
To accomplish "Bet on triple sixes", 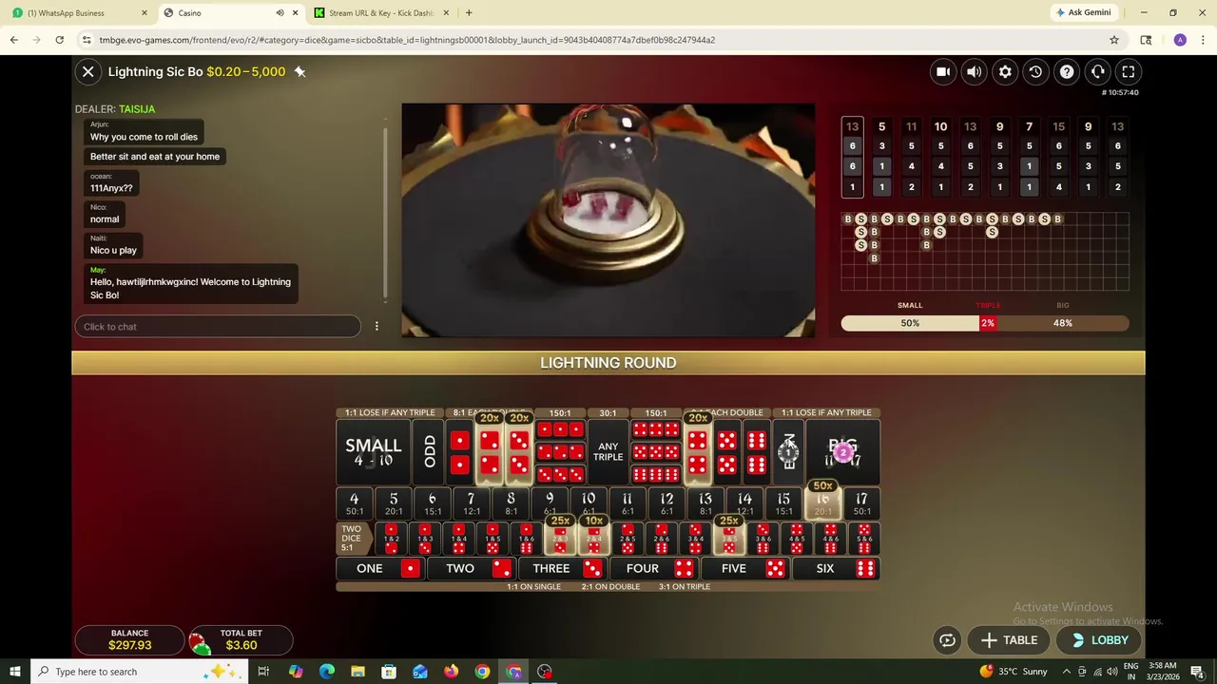I will (656, 474).
